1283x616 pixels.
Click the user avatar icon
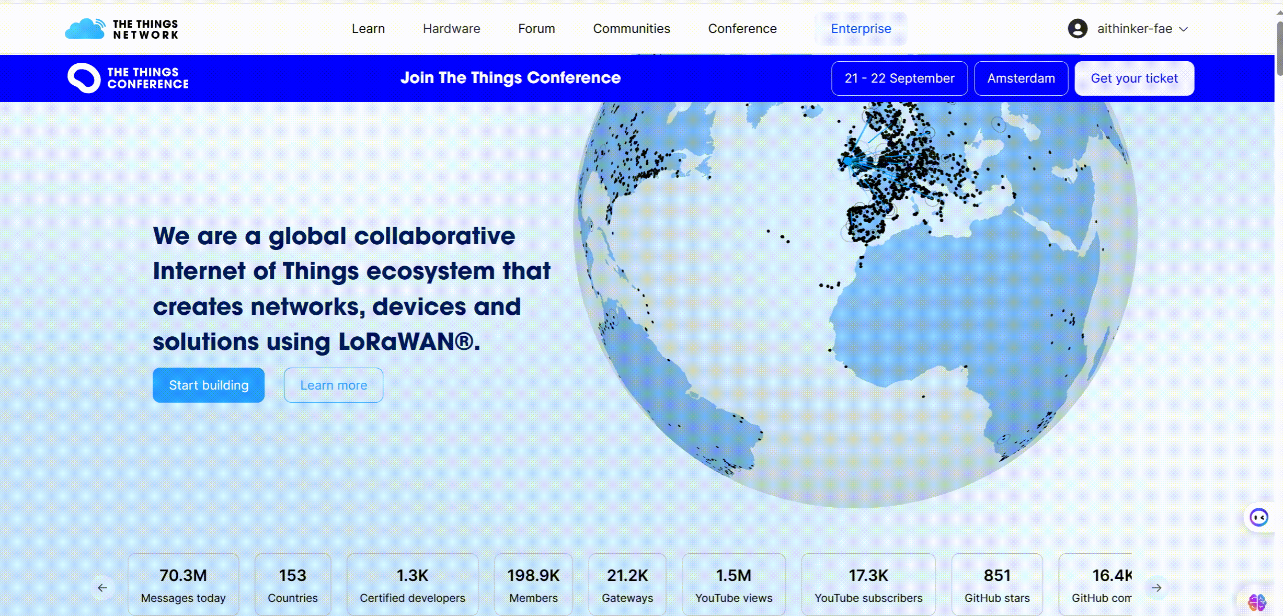point(1078,29)
